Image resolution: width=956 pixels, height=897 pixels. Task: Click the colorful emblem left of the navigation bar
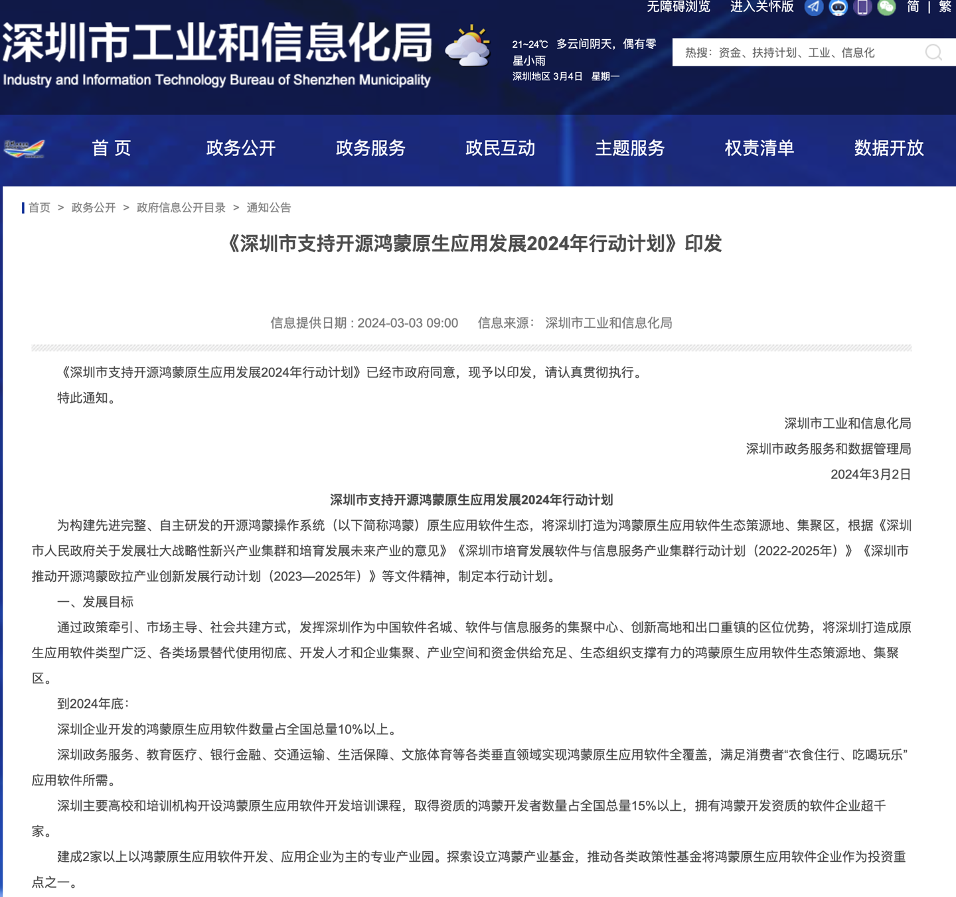[25, 149]
